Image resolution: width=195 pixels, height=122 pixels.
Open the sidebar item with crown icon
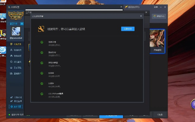tap(15, 67)
